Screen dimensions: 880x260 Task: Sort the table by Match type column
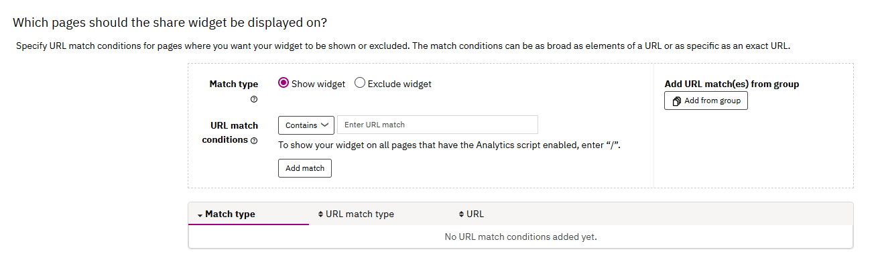[230, 214]
